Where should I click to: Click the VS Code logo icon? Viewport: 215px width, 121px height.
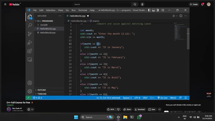click(29, 10)
